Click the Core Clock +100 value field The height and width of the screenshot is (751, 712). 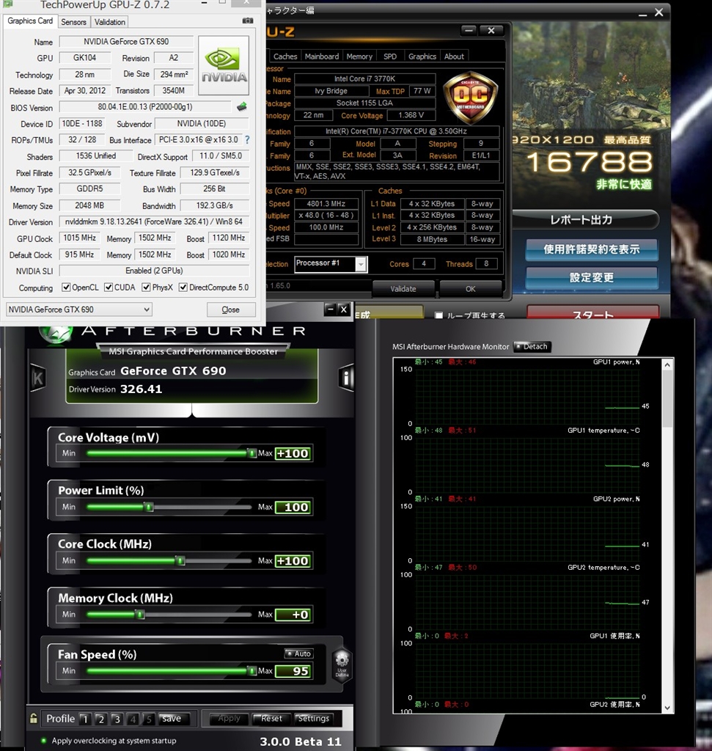pyautogui.click(x=293, y=561)
